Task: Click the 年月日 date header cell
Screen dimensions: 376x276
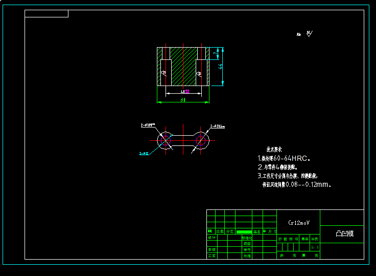Action: click(270, 231)
